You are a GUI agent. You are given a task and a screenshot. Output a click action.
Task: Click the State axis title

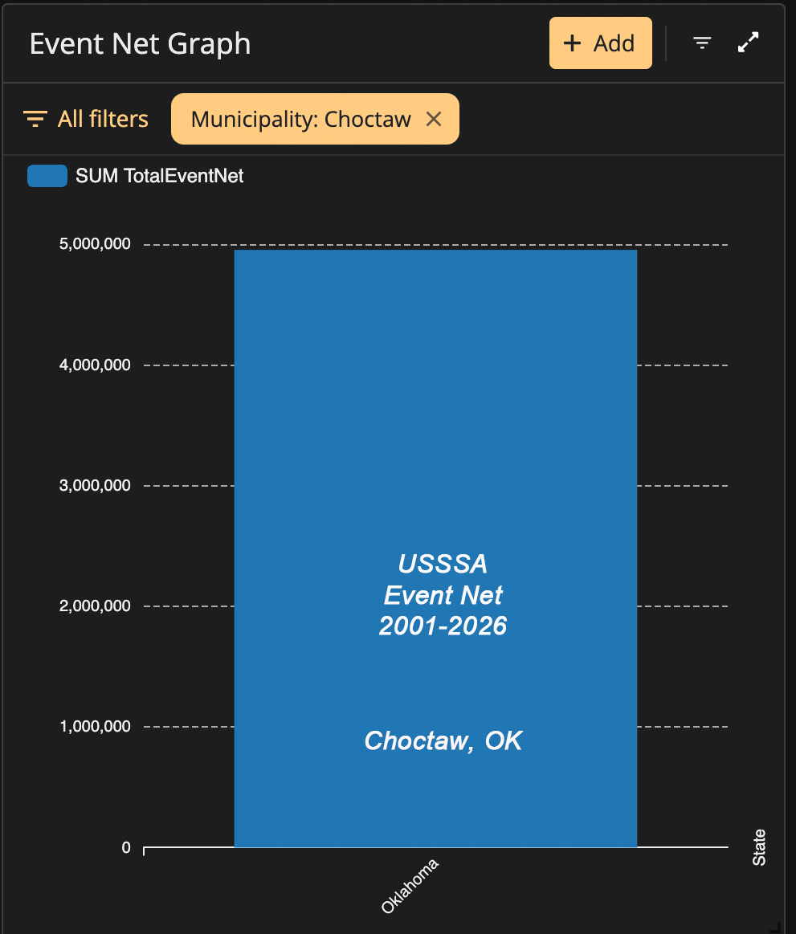coord(758,847)
